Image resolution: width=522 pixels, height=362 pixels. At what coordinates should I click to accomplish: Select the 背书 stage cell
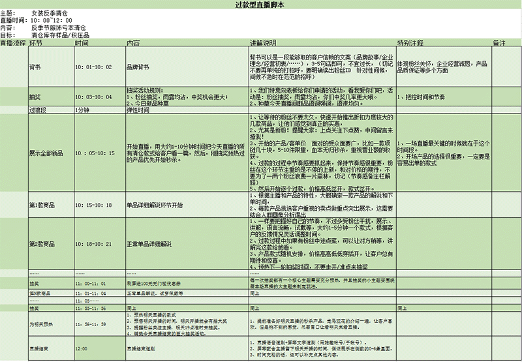click(35, 67)
